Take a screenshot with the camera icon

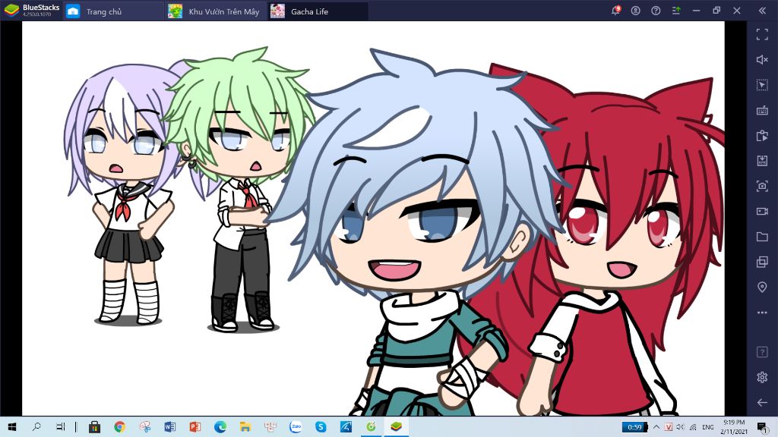click(x=762, y=186)
